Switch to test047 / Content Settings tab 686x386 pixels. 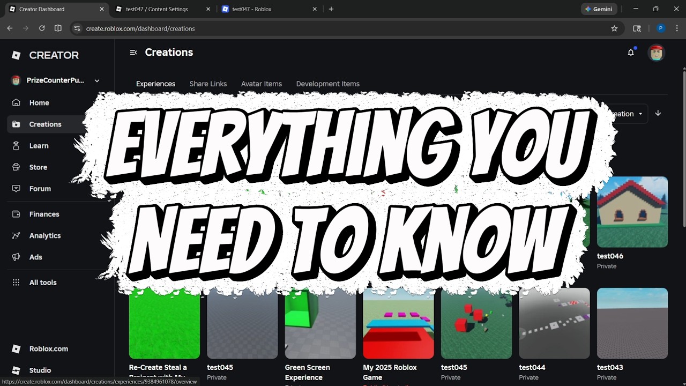[162, 9]
